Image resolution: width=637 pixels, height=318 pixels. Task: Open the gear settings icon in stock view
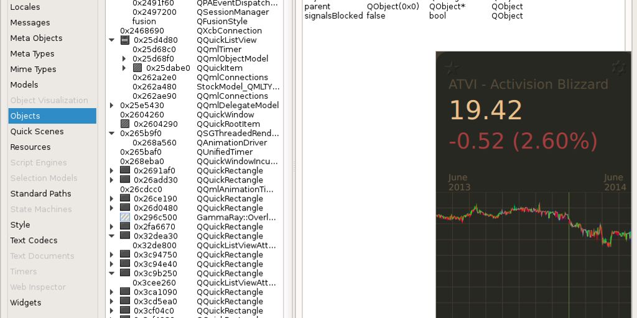coord(618,68)
